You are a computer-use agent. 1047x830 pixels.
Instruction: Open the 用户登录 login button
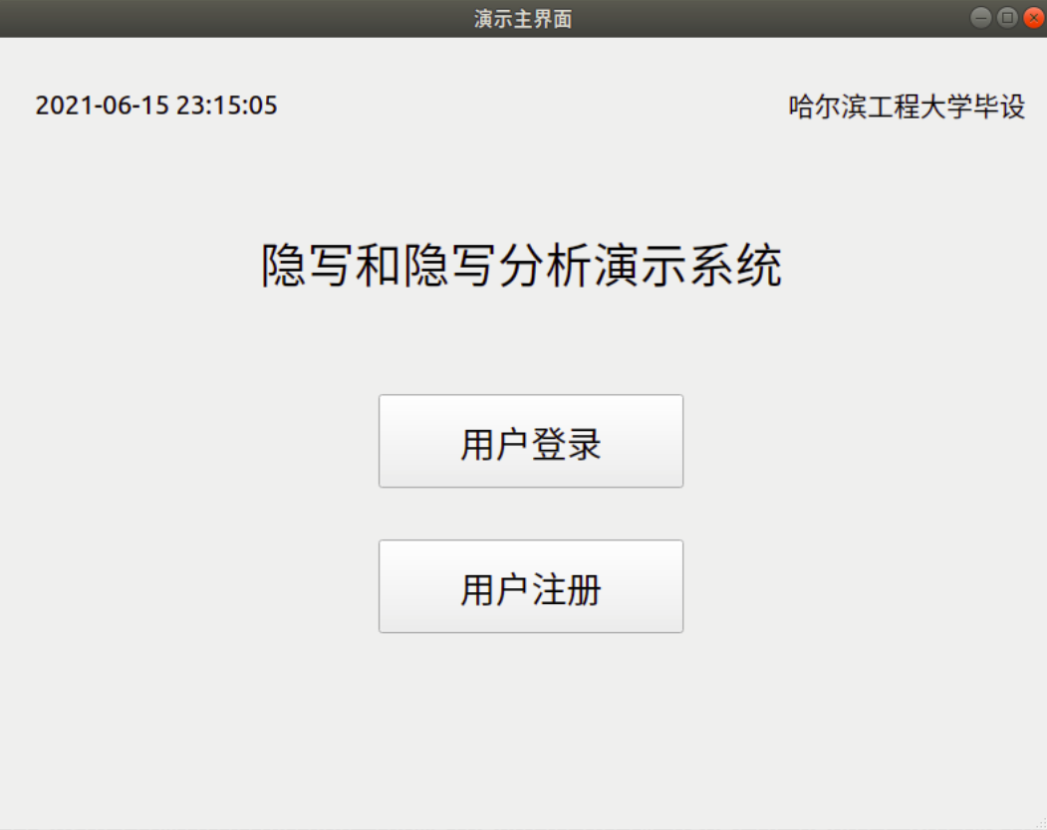click(531, 441)
